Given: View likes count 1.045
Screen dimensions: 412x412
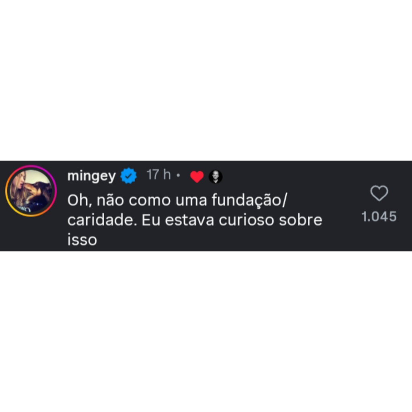Looking at the screenshot, I should [x=379, y=217].
